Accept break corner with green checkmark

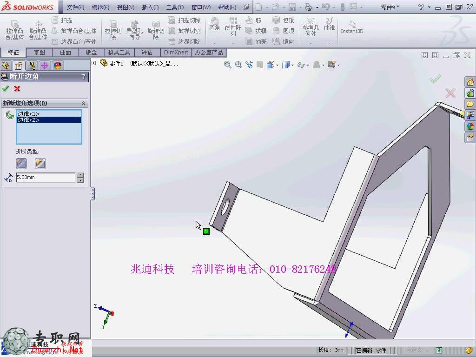[5, 89]
